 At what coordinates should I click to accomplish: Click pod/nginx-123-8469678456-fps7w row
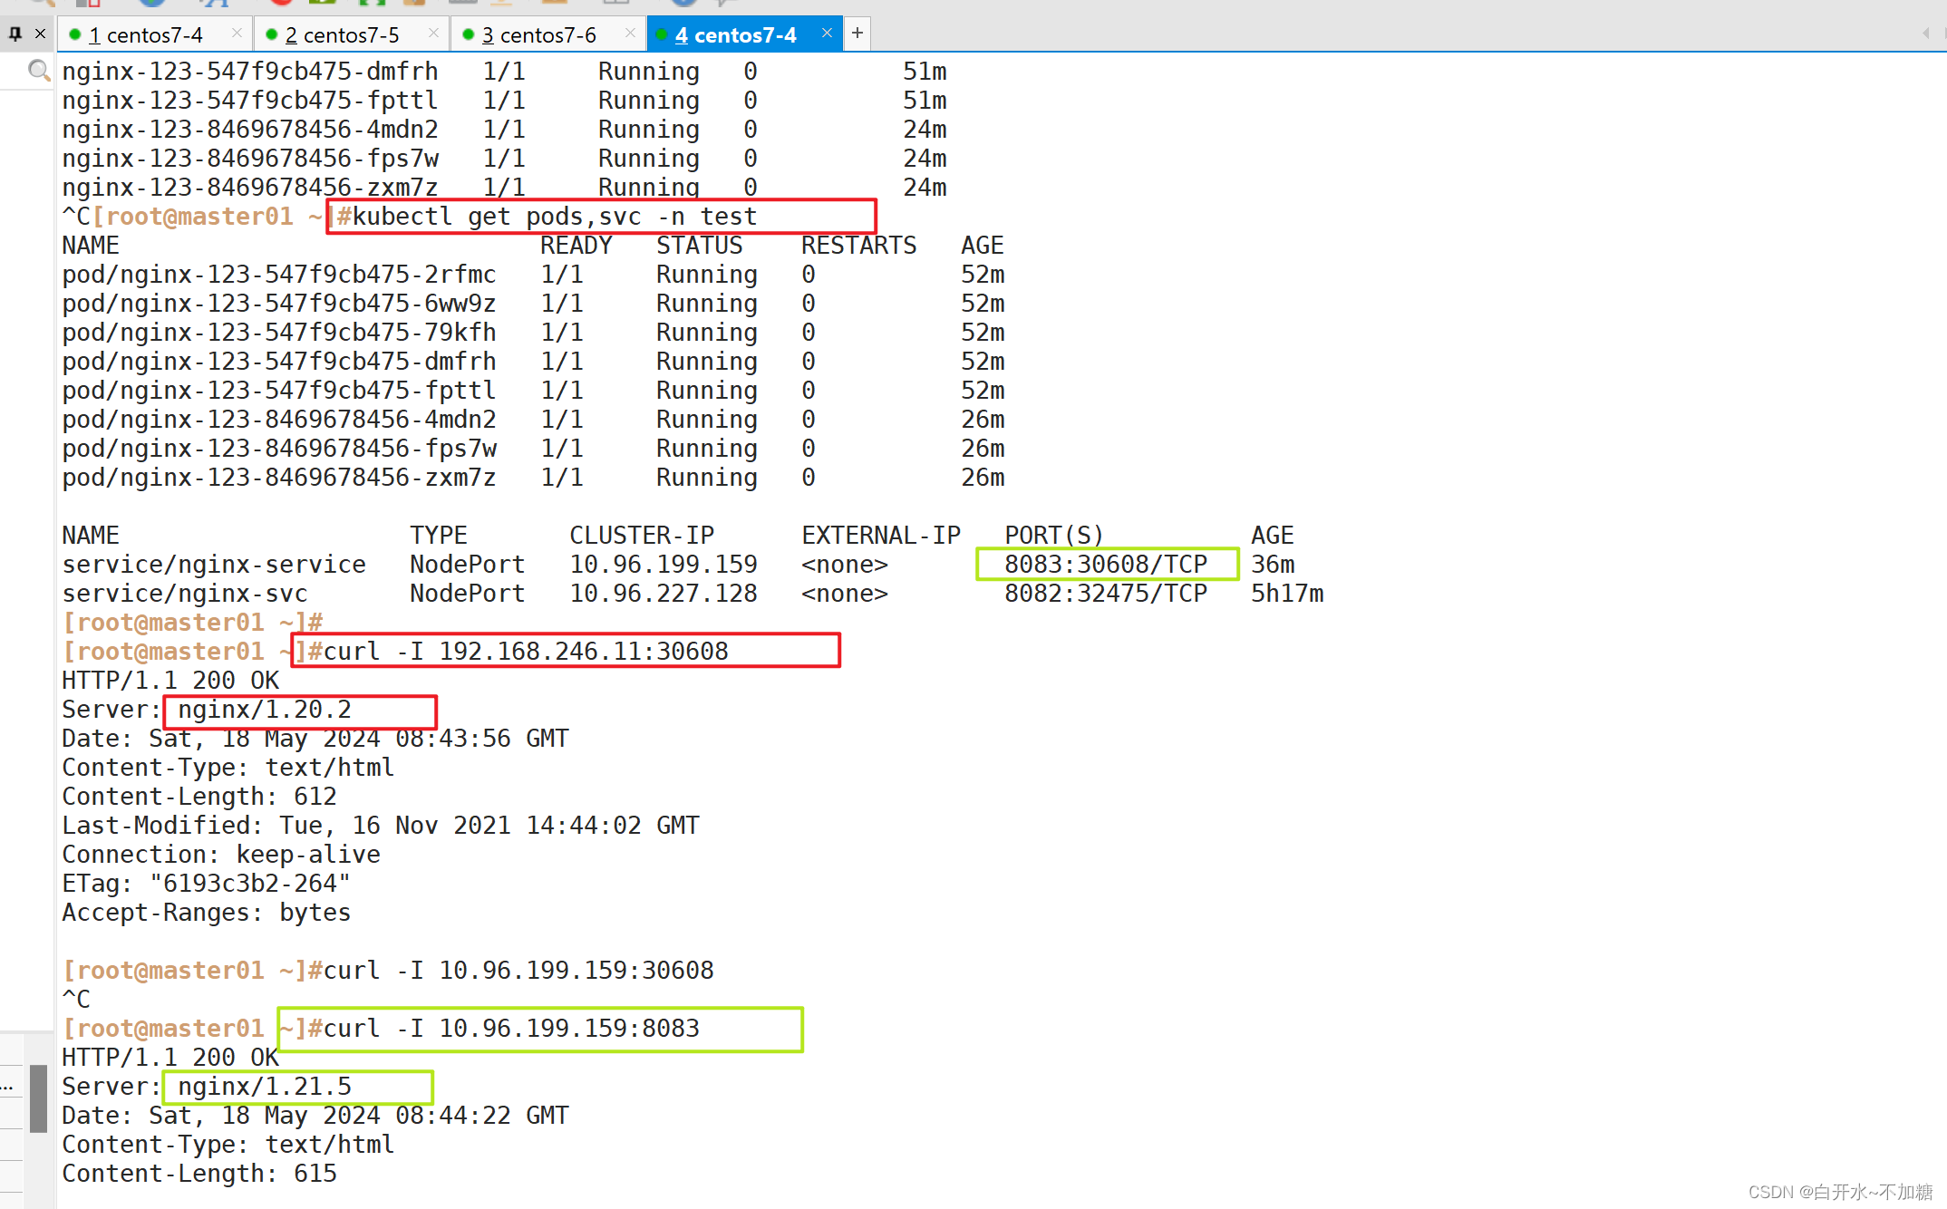click(x=533, y=449)
